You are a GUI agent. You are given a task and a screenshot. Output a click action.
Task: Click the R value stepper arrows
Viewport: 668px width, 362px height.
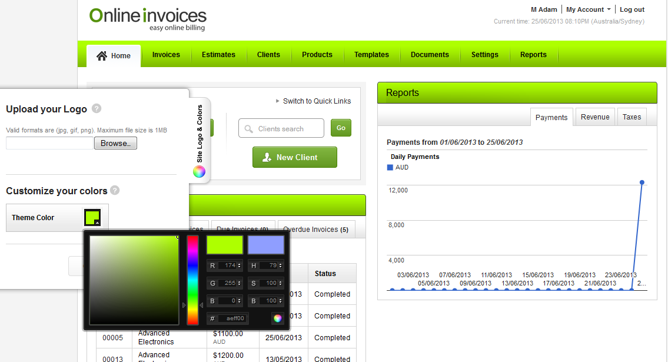(x=239, y=266)
